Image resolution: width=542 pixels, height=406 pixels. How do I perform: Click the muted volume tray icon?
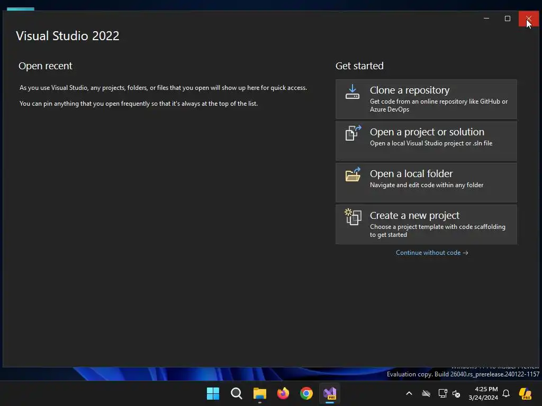click(456, 393)
